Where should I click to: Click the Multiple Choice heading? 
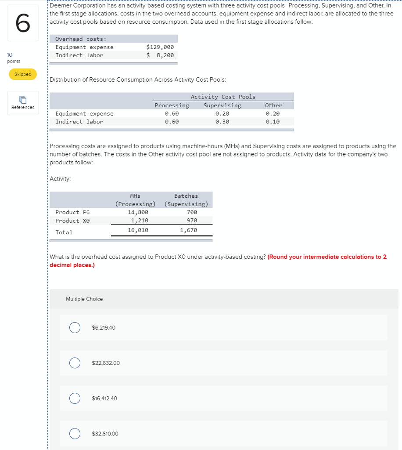click(84, 299)
